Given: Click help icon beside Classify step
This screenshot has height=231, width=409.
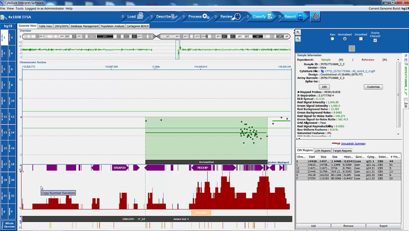Looking at the screenshot, I should (x=248, y=17).
